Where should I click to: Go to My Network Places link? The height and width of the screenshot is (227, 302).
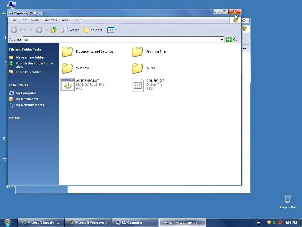[30, 105]
